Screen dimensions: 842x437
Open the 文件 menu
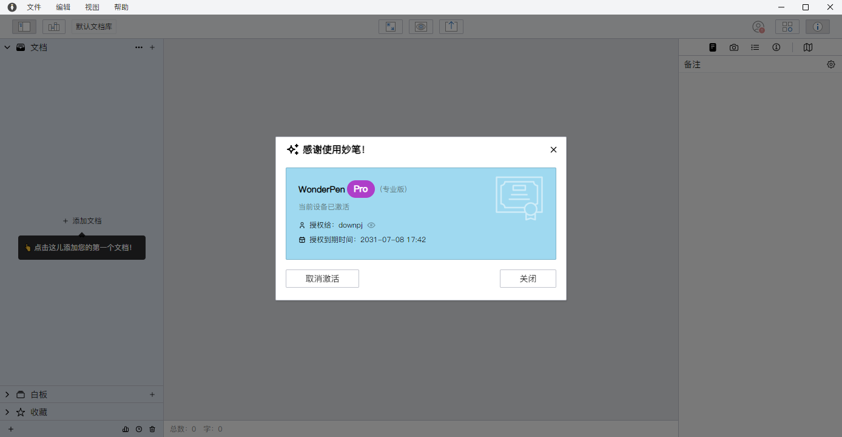point(34,7)
